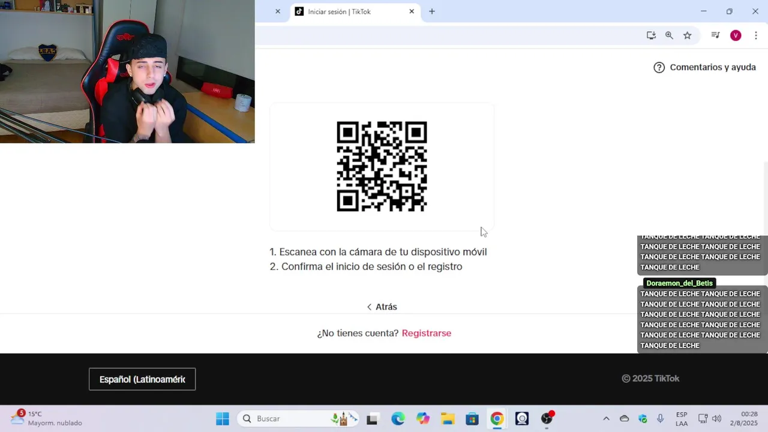Expand hidden system tray icons chevron

(606, 419)
